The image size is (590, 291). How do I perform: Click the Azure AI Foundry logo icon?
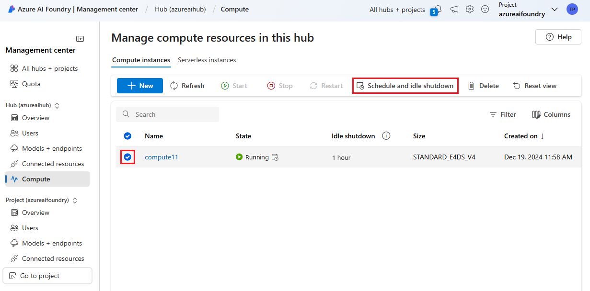coord(12,9)
